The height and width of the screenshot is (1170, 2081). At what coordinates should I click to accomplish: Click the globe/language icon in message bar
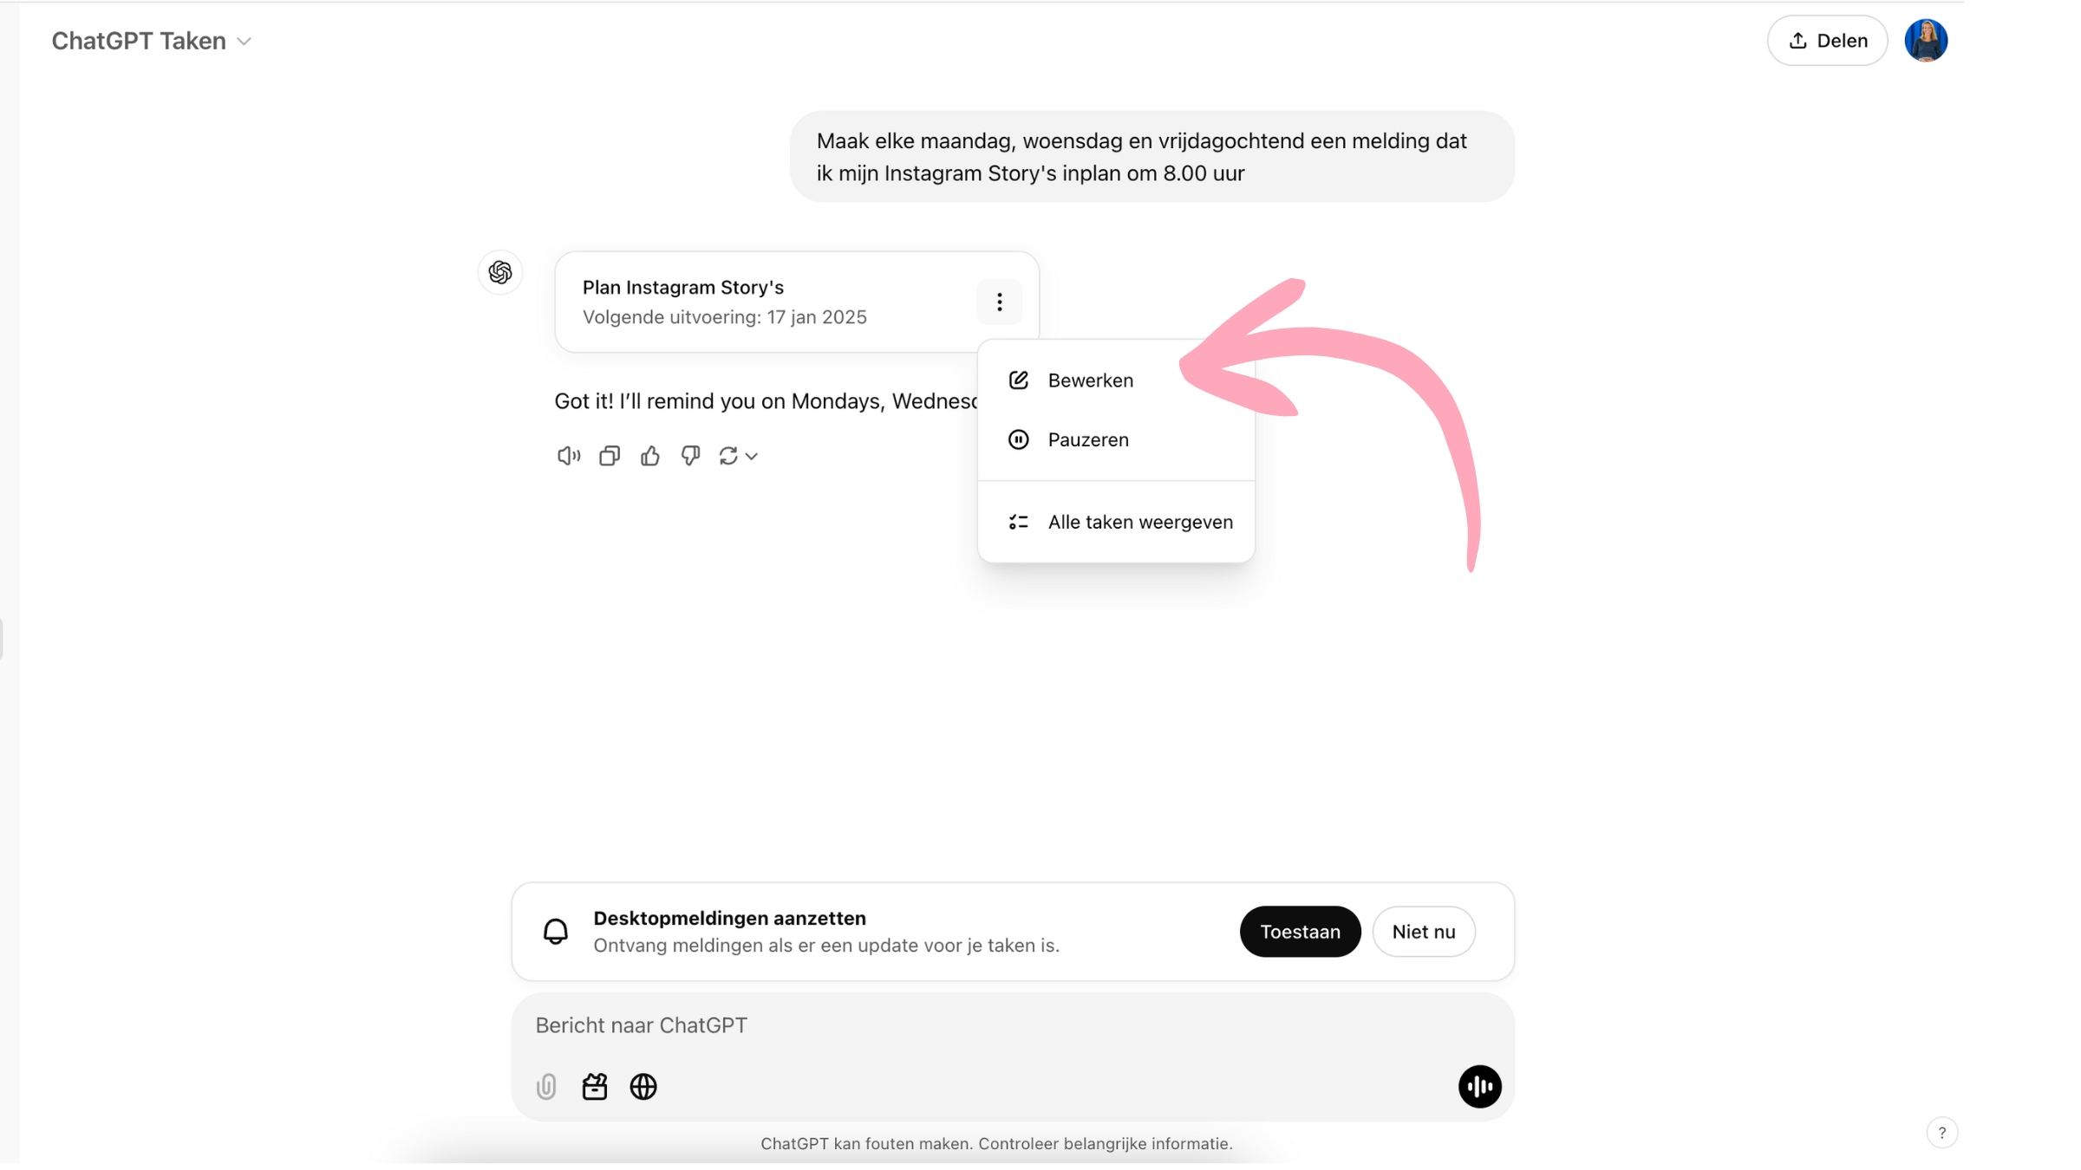point(642,1087)
